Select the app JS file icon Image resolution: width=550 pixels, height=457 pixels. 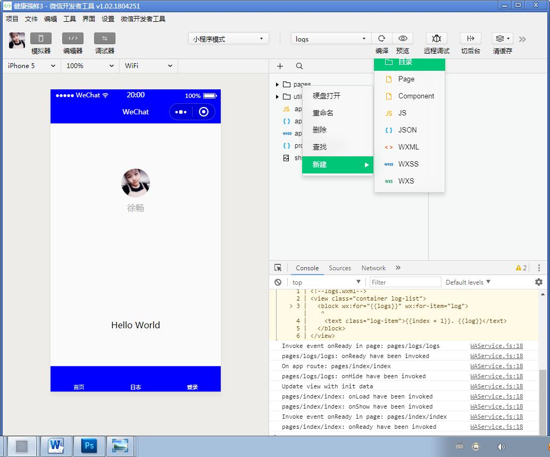click(286, 109)
